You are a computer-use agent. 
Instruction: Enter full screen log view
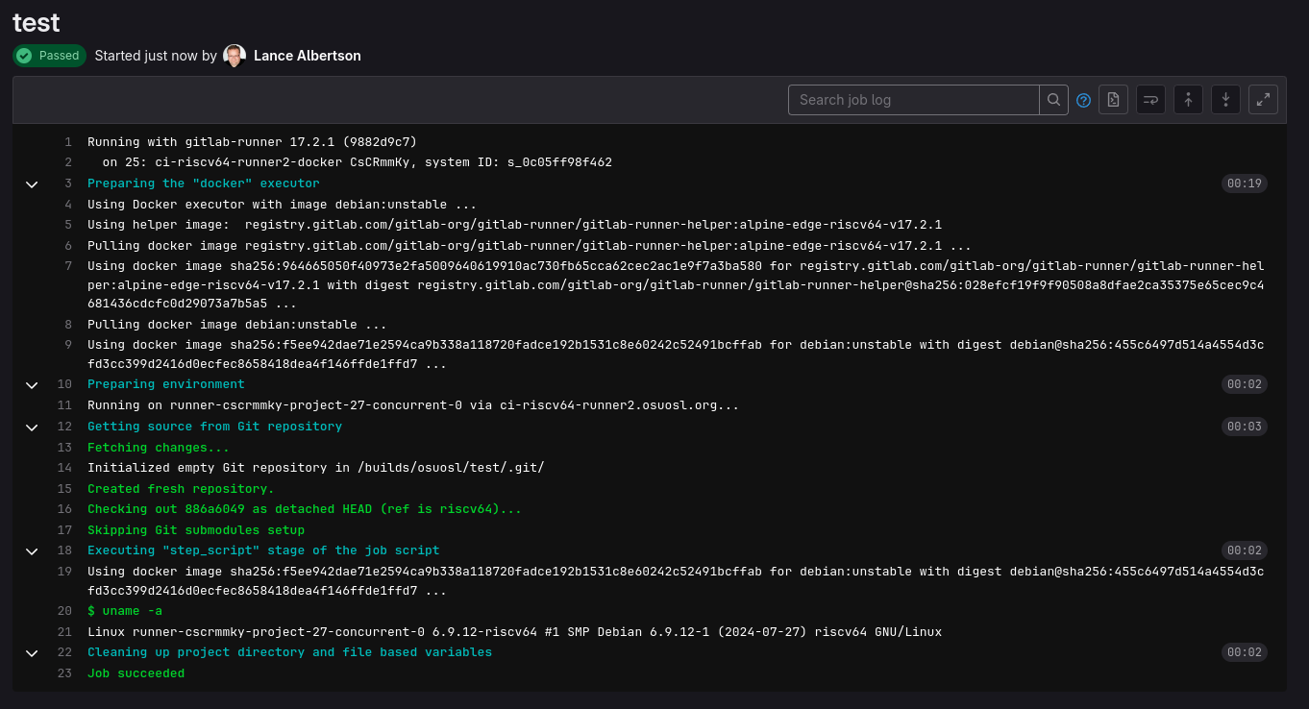pos(1263,100)
